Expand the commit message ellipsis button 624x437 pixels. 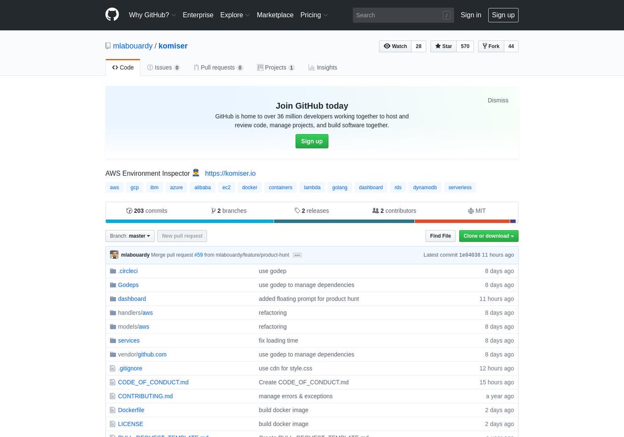(297, 255)
